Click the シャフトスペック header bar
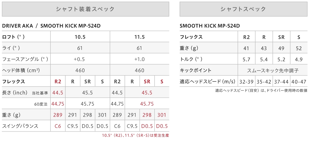 click(x=243, y=9)
